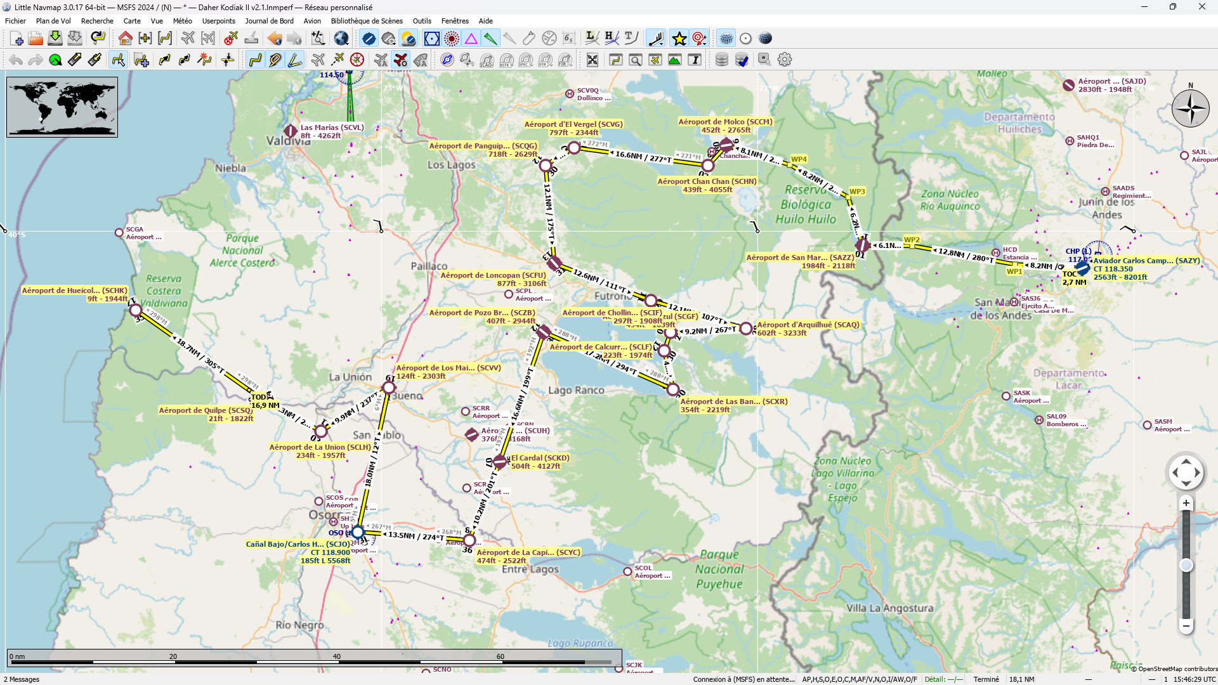Toggle NDB stations display on map
Screen dimensions: 1218x685
452,39
